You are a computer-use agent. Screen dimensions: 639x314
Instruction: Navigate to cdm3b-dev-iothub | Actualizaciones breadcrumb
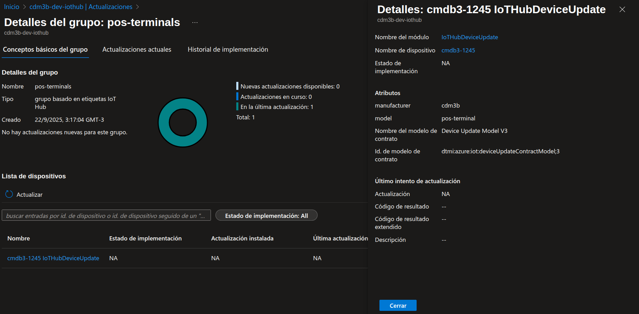(81, 7)
